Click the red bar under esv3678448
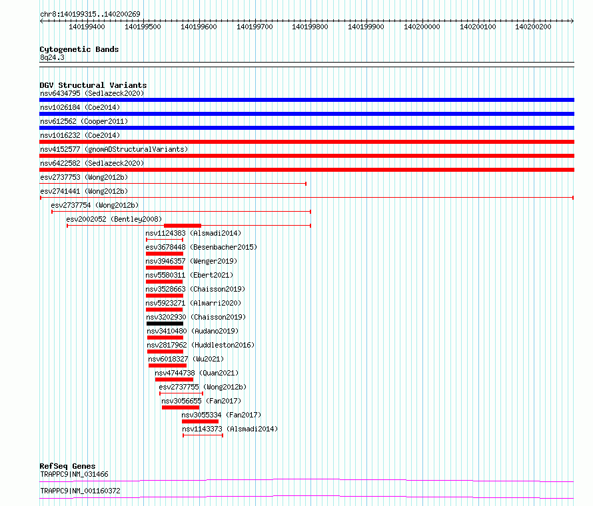Viewport: 593px width, 506px height. (165, 254)
